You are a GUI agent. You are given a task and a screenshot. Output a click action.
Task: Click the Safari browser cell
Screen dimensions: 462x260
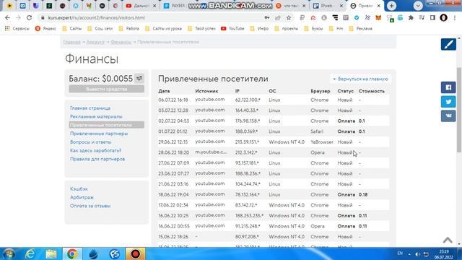[x=317, y=131]
